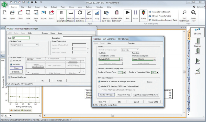This screenshot has height=122, width=206.
Task: Click the Export ribbon icon
Action: 51,13
